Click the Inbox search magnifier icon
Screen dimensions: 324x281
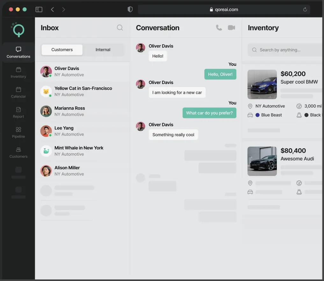(x=120, y=28)
